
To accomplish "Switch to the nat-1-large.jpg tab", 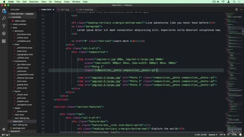I will (86, 10).
